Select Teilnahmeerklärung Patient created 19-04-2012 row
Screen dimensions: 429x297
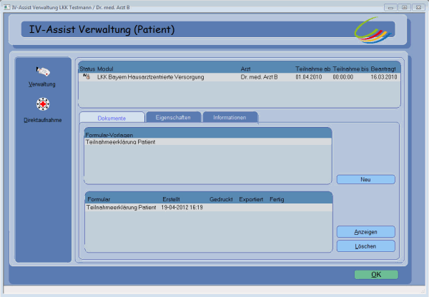(209, 207)
